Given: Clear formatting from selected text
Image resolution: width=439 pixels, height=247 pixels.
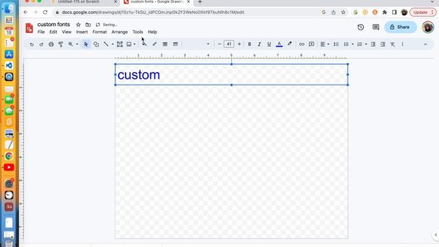Looking at the screenshot, I should pos(392,44).
